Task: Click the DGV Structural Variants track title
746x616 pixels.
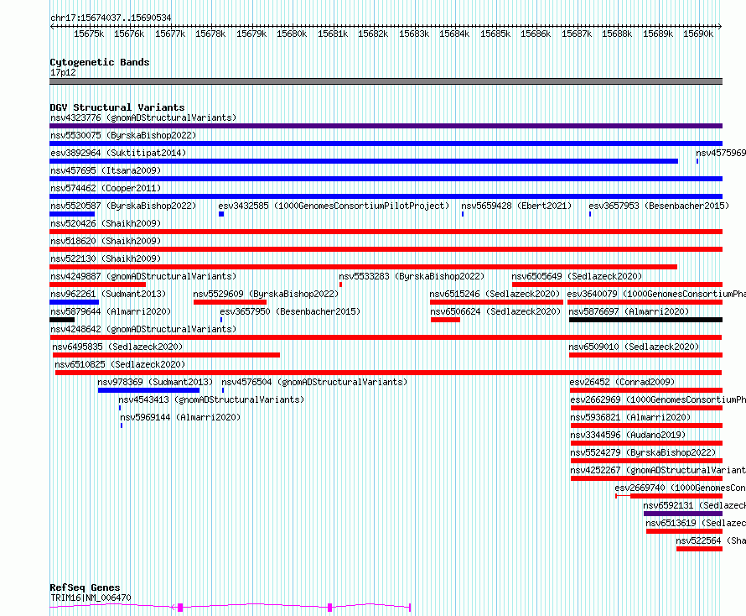Action: (117, 107)
